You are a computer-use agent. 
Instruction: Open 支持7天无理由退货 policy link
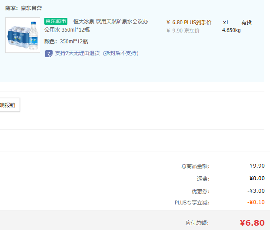point(97,53)
